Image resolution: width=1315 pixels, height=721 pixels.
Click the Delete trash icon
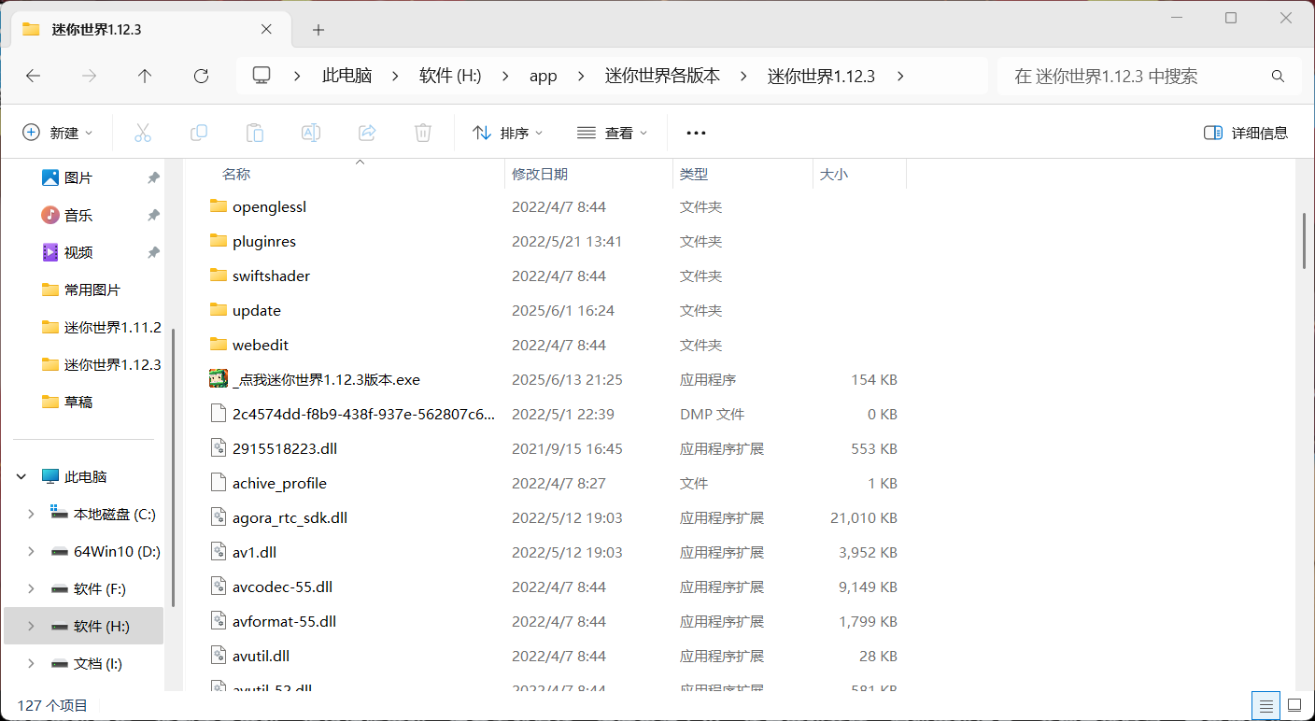pyautogui.click(x=423, y=133)
